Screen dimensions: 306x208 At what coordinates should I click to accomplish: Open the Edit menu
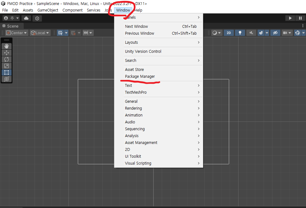(x=15, y=10)
